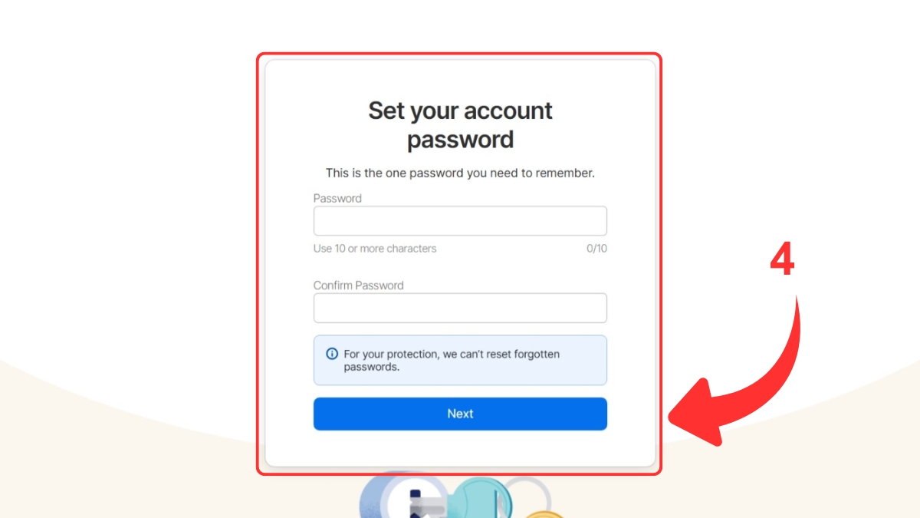The height and width of the screenshot is (518, 920).
Task: Click the 'Set your account password' heading
Action: (x=460, y=125)
